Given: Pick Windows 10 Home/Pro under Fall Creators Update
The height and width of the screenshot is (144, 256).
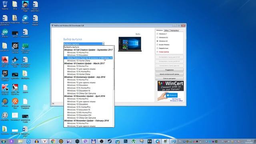Looking at the screenshot, I should [x=88, y=52].
